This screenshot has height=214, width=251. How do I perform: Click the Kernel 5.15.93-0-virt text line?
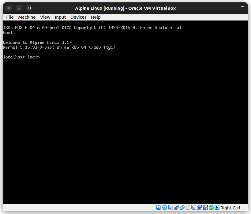pos(59,47)
